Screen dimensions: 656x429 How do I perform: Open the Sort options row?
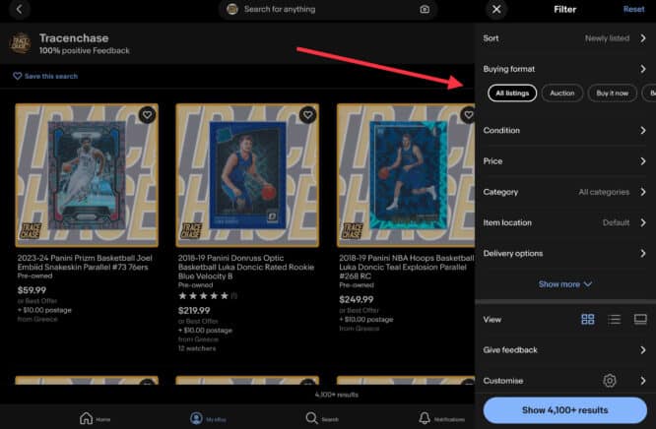pos(564,38)
